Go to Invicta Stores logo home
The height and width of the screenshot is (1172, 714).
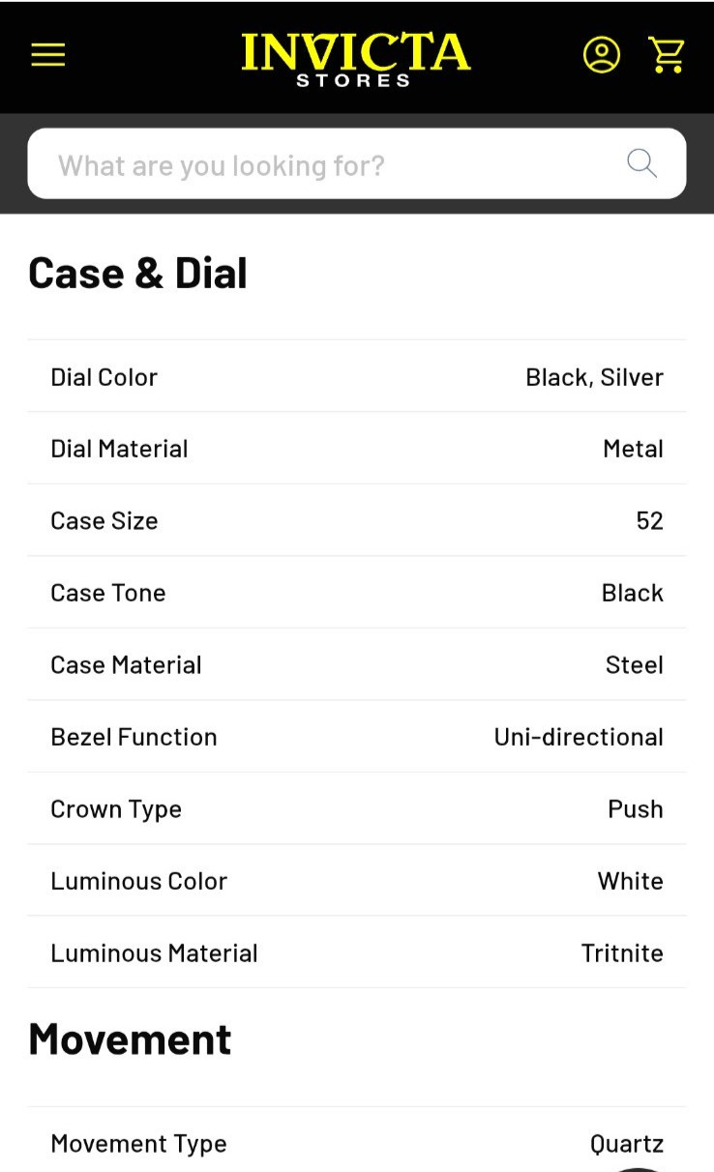[355, 59]
